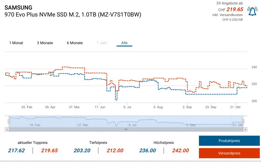Show the 6 Monate price history

tap(75, 43)
